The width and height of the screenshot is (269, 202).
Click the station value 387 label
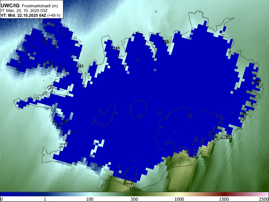coord(258,82)
